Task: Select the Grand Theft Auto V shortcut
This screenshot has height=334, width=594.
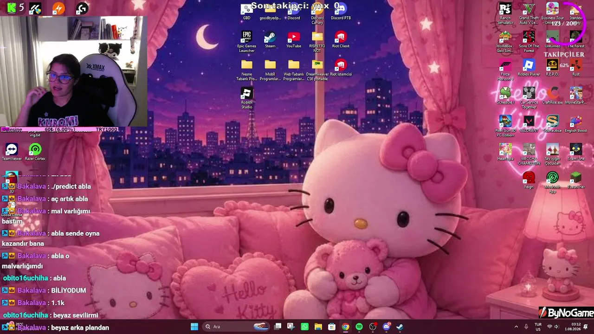Action: coord(529,14)
